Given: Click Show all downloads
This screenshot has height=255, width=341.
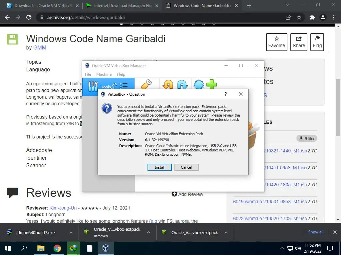Looking at the screenshot, I should tap(316, 232).
